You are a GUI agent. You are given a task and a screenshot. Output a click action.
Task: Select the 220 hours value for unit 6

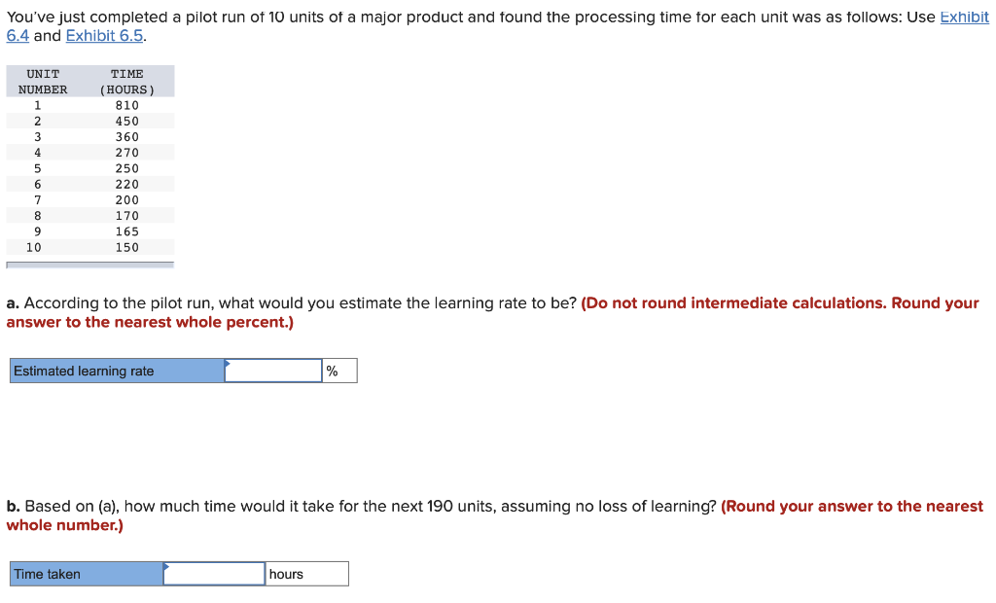127,184
